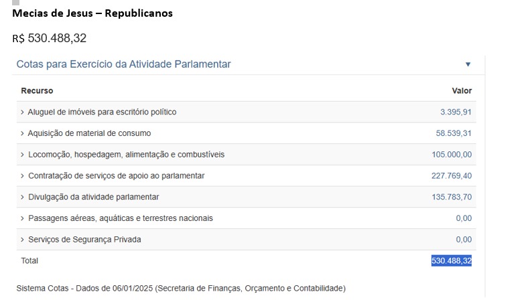Click the 3.395,91 Aluguel value
Screen dimensions: 530x300
456,112
